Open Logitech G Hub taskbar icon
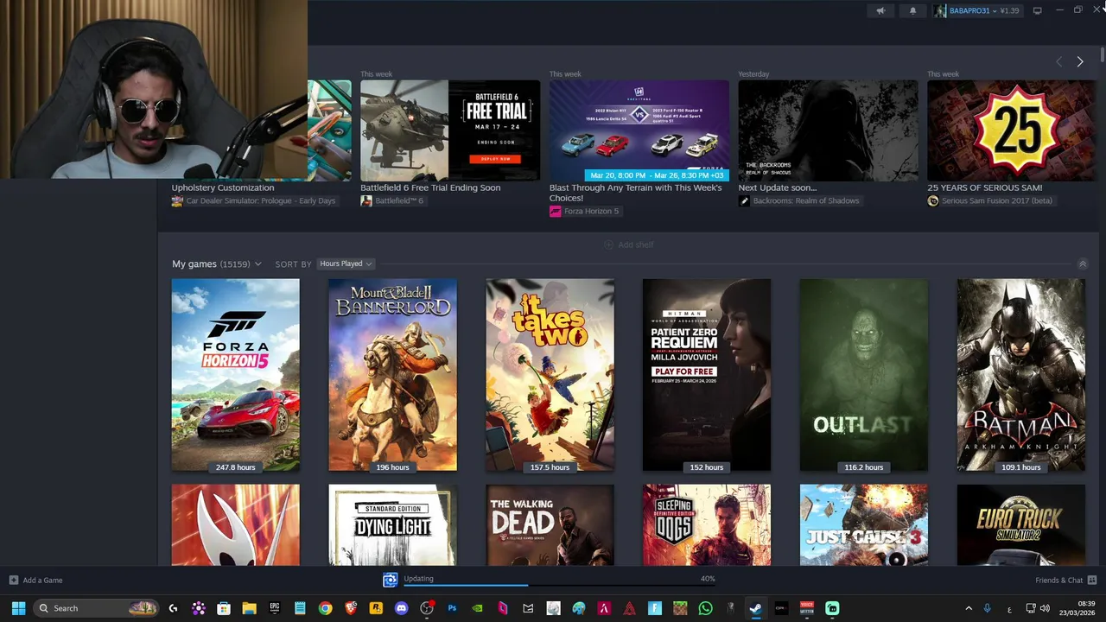1106x622 pixels. tap(174, 608)
